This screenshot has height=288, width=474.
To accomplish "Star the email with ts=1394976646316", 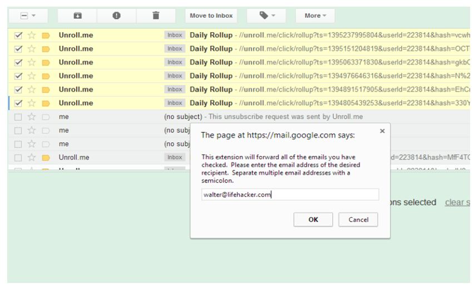I will coord(32,76).
